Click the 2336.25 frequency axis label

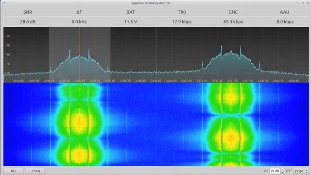coord(125,81)
